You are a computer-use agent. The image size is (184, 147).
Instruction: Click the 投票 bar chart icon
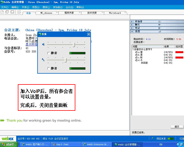tap(159, 32)
